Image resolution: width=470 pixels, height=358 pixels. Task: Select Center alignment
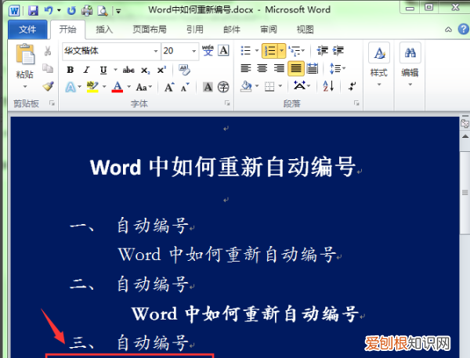tap(262, 69)
